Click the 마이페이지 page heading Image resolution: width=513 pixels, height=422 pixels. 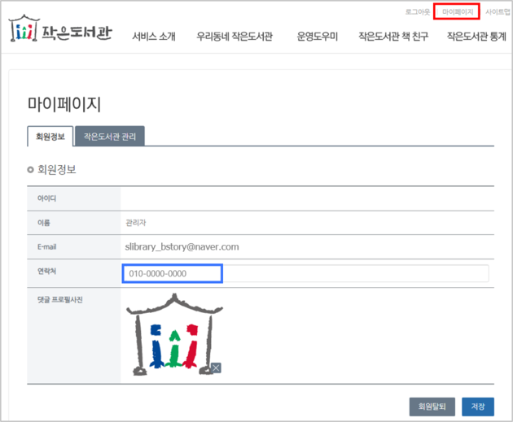(64, 105)
